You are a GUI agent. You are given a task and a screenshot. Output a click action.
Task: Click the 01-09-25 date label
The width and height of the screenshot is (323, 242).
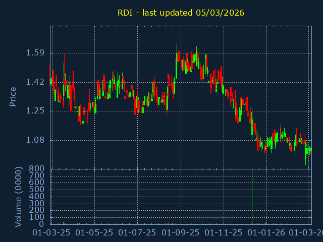point(181,233)
